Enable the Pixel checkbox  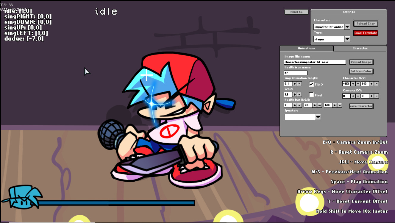pyautogui.click(x=311, y=95)
